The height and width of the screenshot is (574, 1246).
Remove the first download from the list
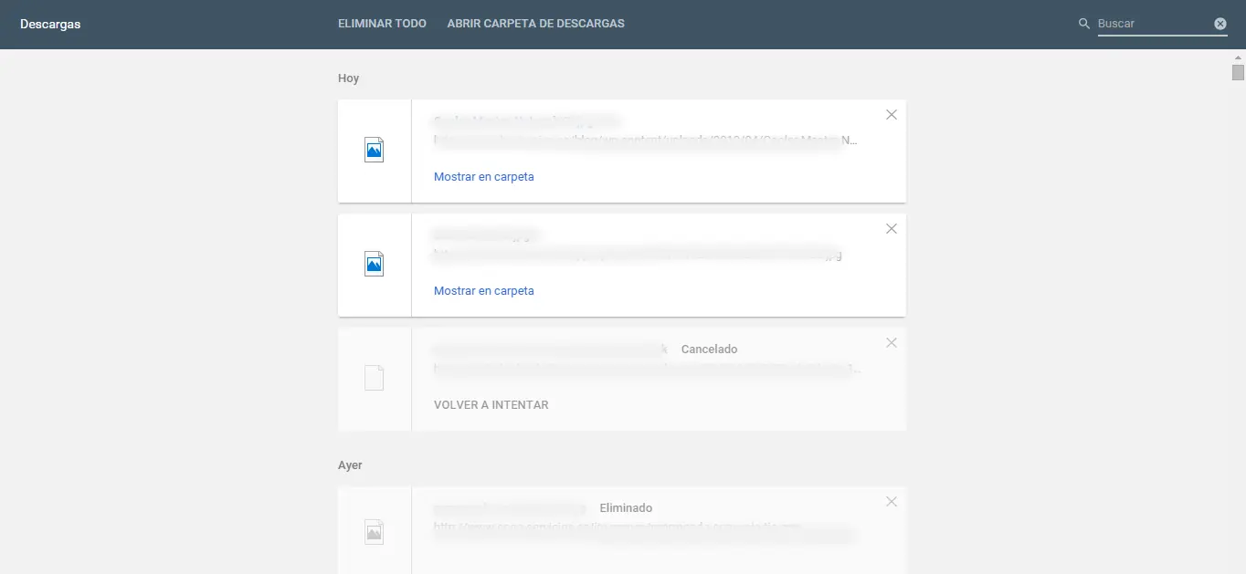click(x=892, y=114)
